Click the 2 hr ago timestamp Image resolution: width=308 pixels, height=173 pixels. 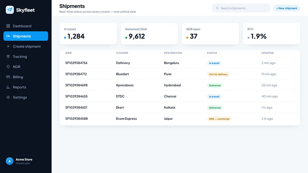click(x=267, y=119)
